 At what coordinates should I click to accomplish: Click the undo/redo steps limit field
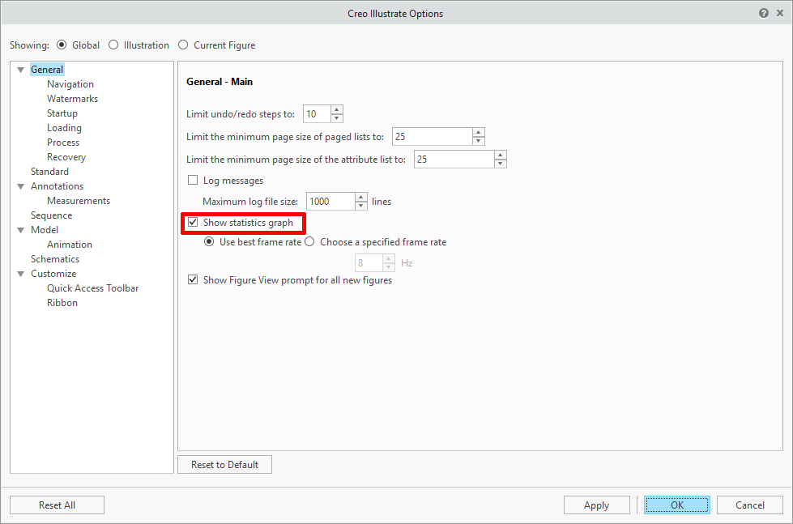tap(317, 114)
